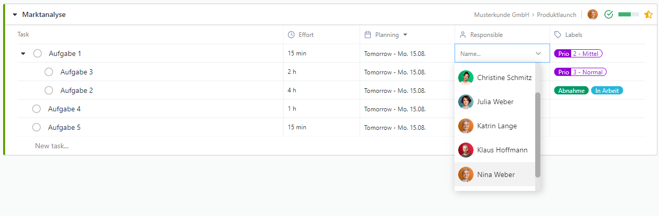The height and width of the screenshot is (216, 659).
Task: Click the Labels tag icon
Action: click(x=558, y=35)
